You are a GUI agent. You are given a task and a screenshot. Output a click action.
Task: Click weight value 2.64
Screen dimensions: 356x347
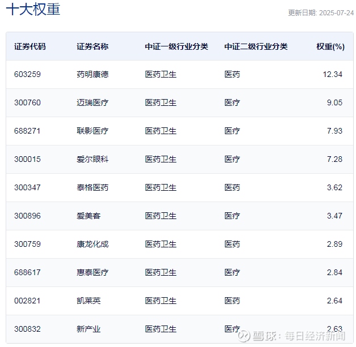(334, 301)
